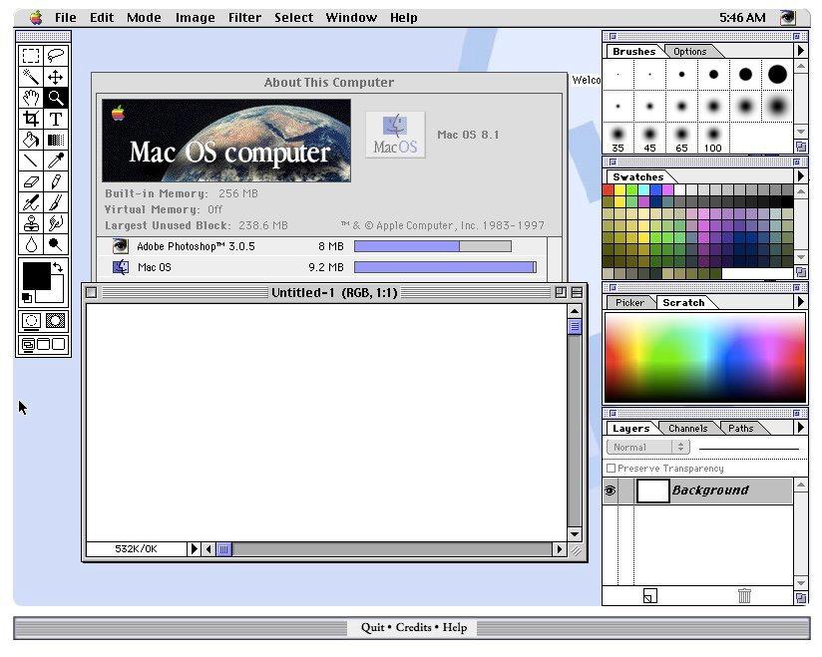Open the File menu

point(66,18)
